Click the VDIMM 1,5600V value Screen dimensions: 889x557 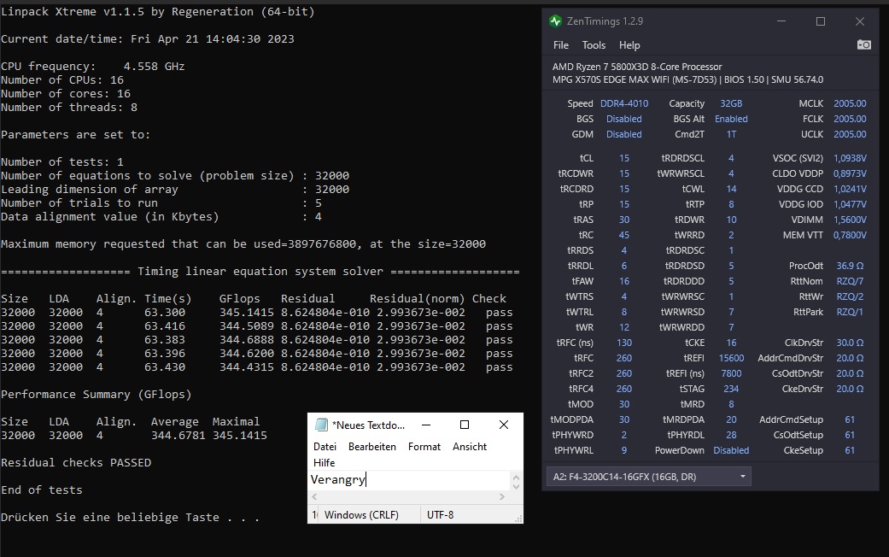point(850,220)
